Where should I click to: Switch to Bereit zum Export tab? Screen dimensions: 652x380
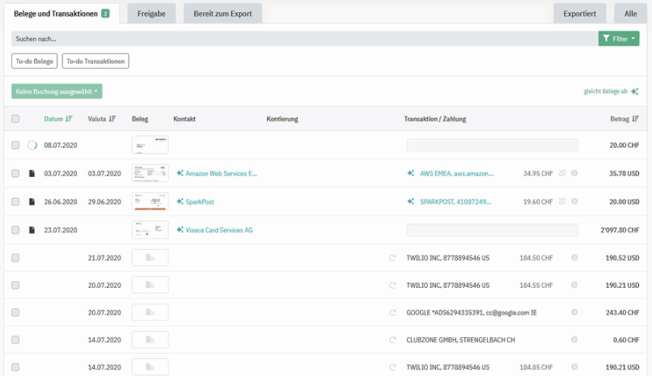[222, 14]
